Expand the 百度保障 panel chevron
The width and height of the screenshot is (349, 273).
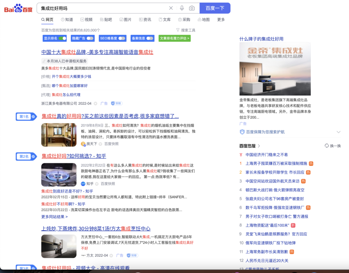click(338, 132)
